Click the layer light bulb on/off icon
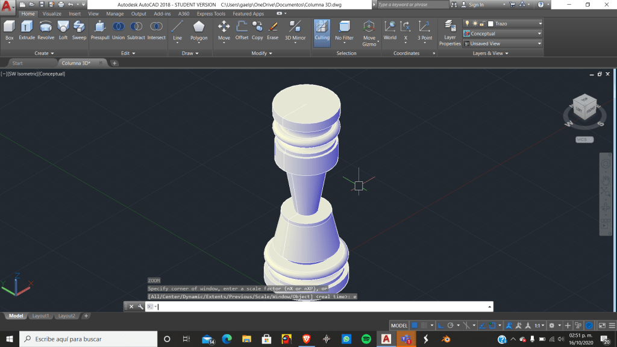This screenshot has height=347, width=617. (467, 23)
